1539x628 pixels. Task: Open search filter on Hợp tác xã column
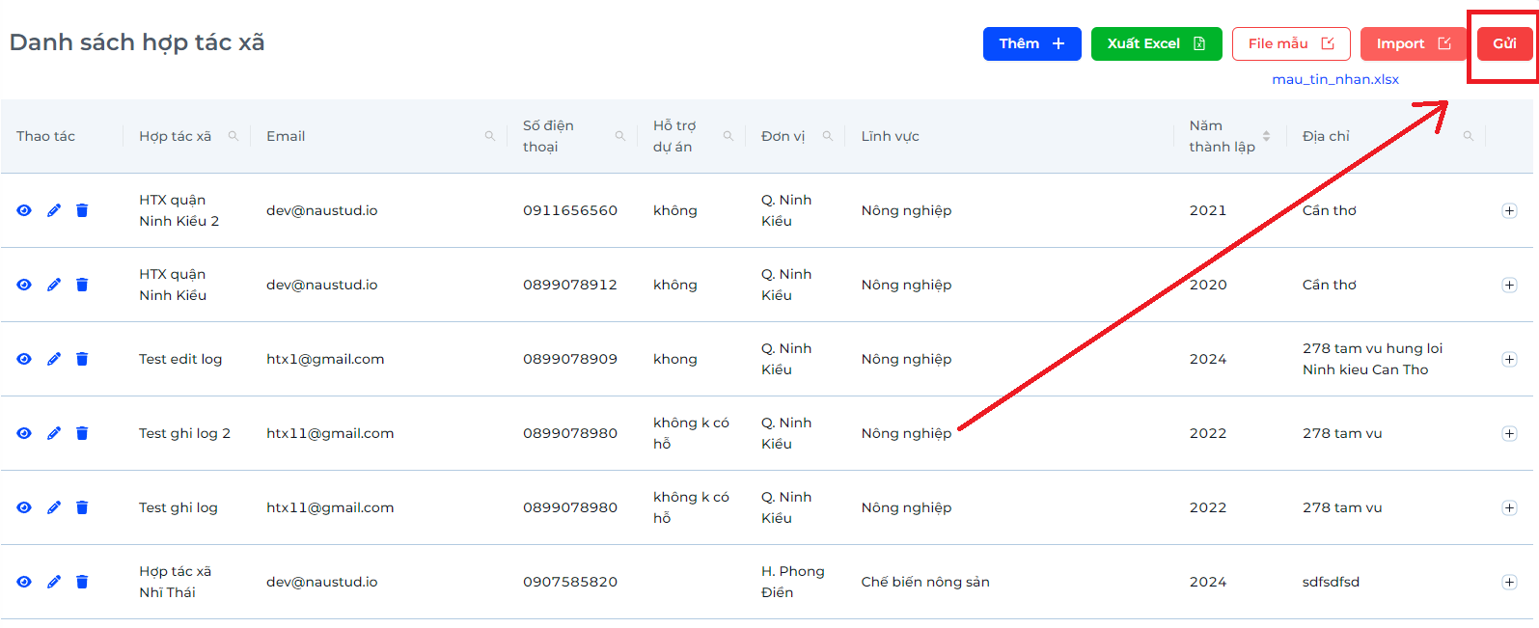[x=234, y=136]
